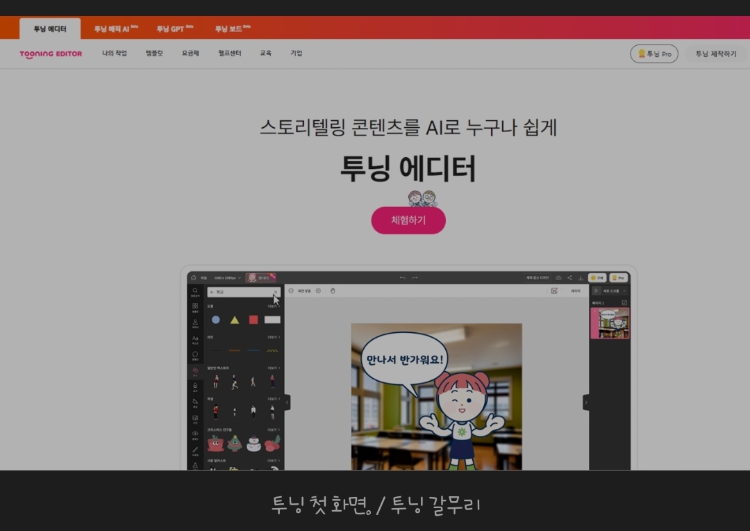
Task: Expand 더보기 next to 일반인 section
Action: (274, 368)
